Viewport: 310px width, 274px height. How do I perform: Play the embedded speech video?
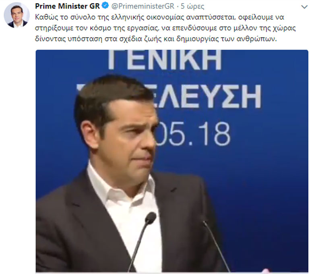click(x=172, y=161)
